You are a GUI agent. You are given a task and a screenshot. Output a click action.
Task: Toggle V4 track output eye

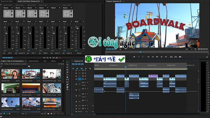(x=85, y=70)
